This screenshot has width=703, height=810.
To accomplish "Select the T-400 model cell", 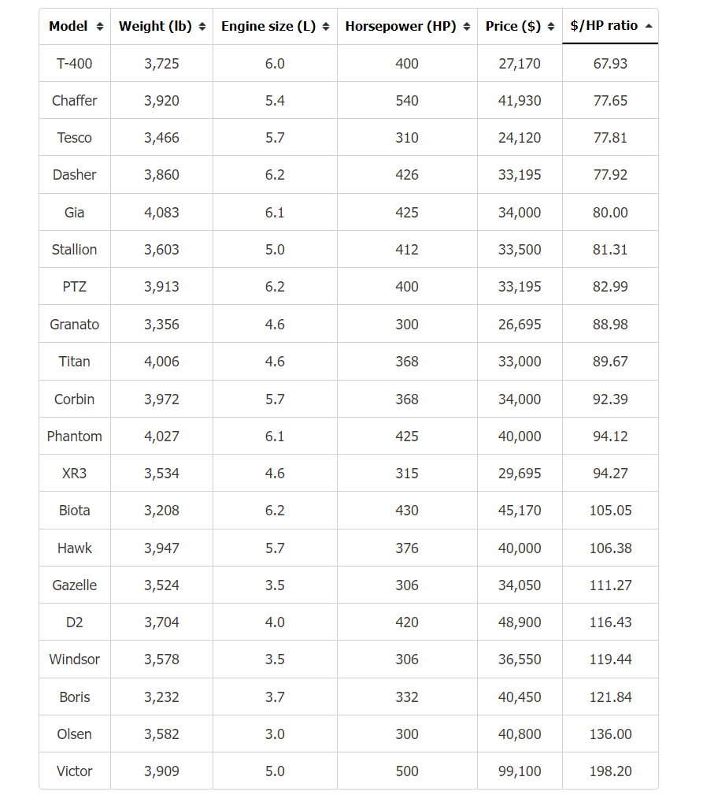I will [74, 64].
